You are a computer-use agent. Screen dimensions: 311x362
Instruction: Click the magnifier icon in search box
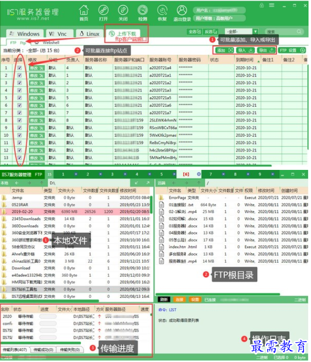299,32
